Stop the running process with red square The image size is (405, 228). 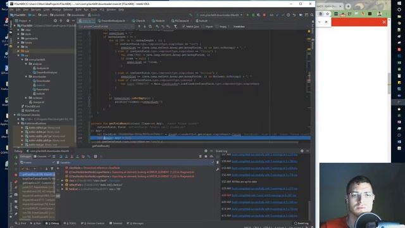pyautogui.click(x=265, y=15)
